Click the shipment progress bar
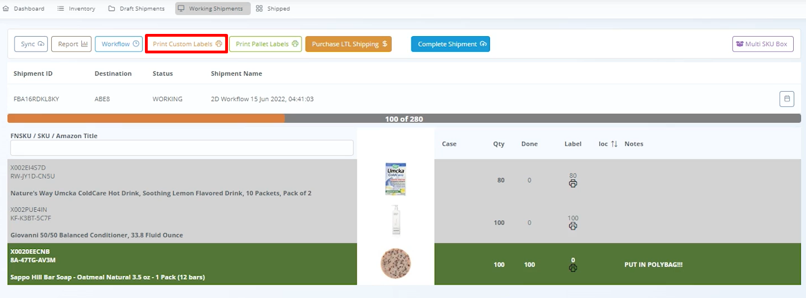 coord(404,118)
